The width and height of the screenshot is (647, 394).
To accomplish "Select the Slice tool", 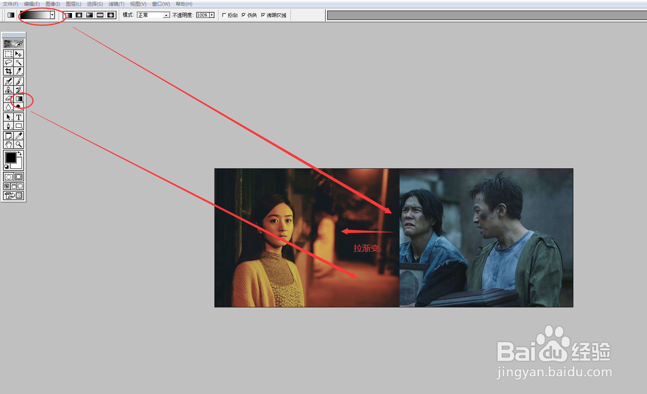I will [19, 71].
